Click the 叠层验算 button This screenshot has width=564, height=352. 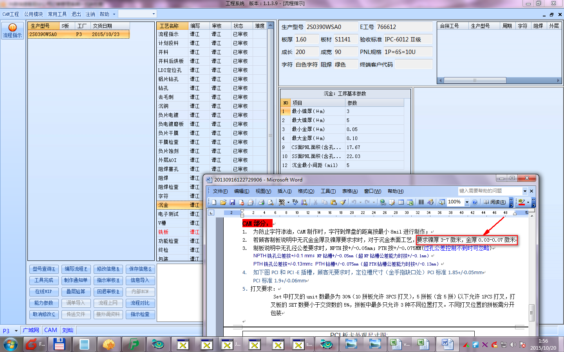[x=76, y=292]
